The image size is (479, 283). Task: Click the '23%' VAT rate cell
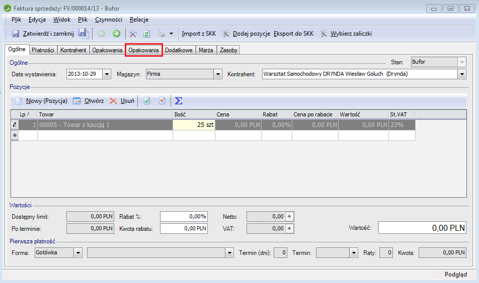point(402,125)
